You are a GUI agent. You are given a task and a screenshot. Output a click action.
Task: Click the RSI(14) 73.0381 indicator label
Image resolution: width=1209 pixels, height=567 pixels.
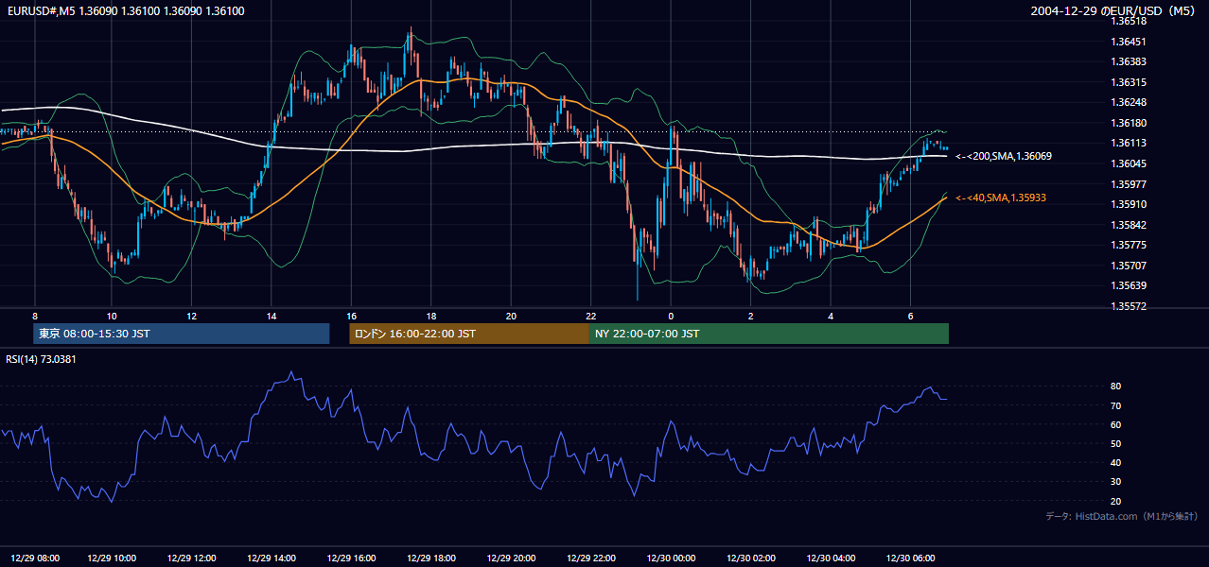pos(41,359)
